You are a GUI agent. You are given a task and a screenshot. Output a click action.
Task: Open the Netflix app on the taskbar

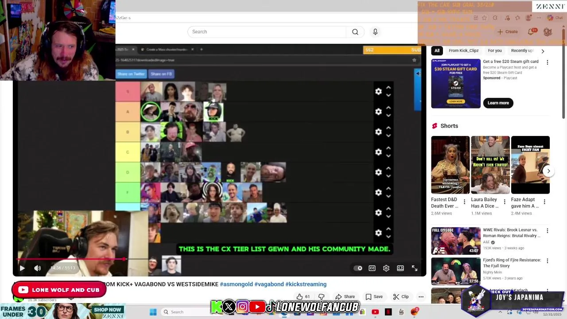388,312
